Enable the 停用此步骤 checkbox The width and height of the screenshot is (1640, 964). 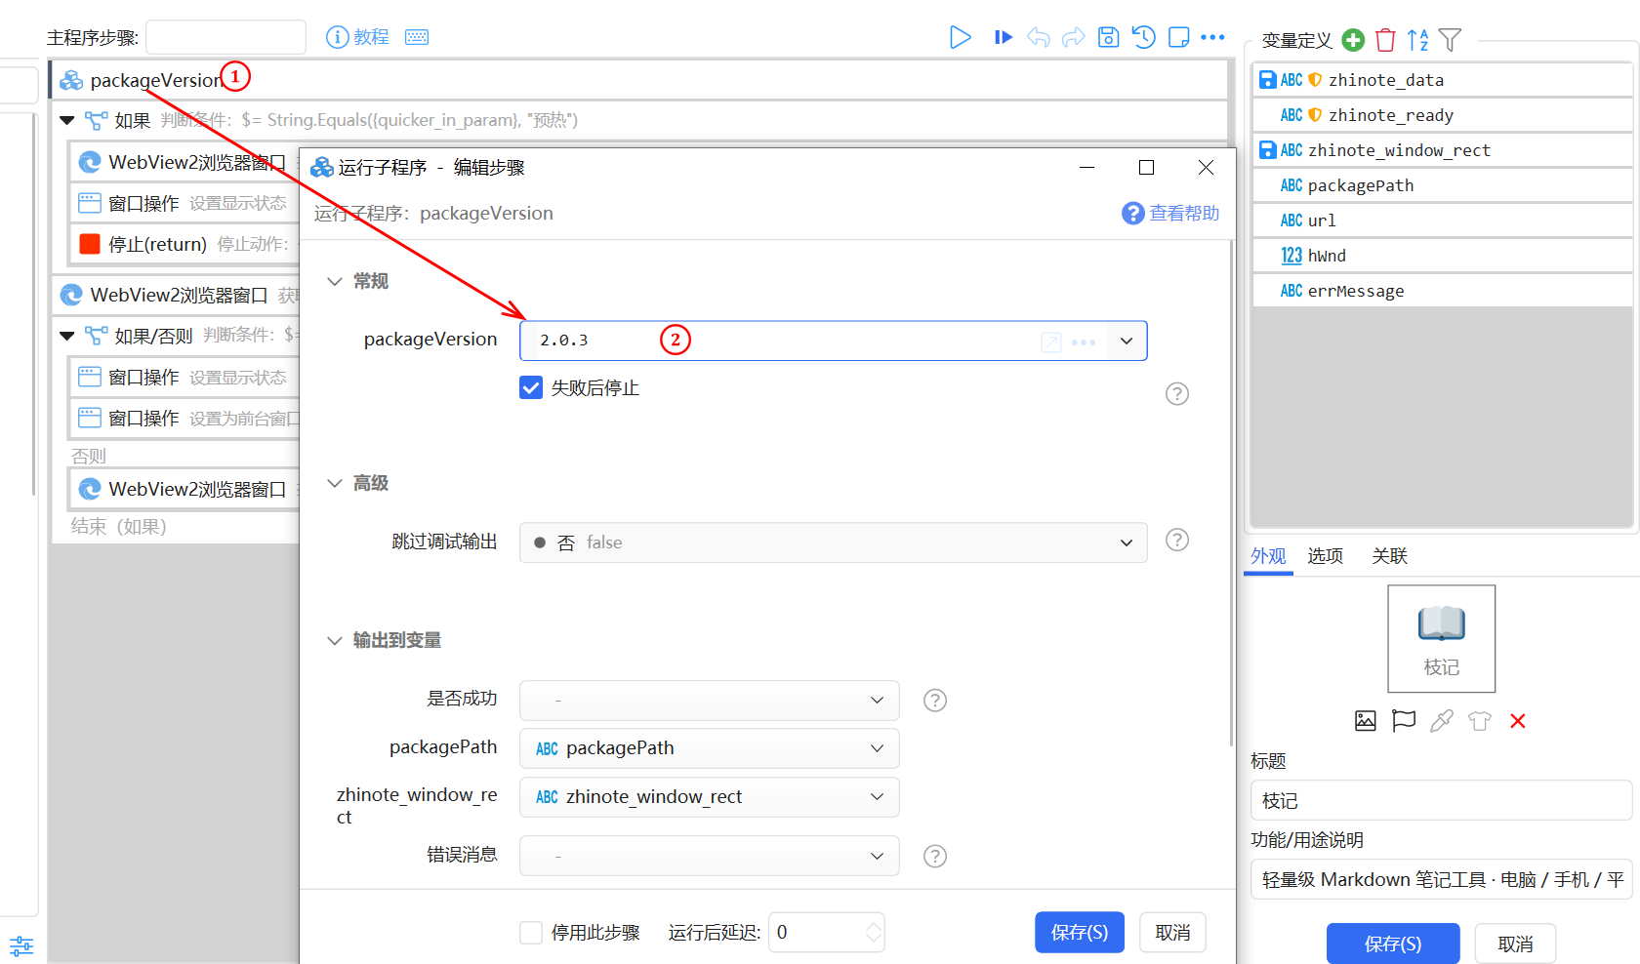pyautogui.click(x=531, y=933)
